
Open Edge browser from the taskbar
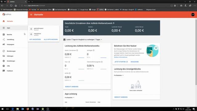(x=13, y=109)
